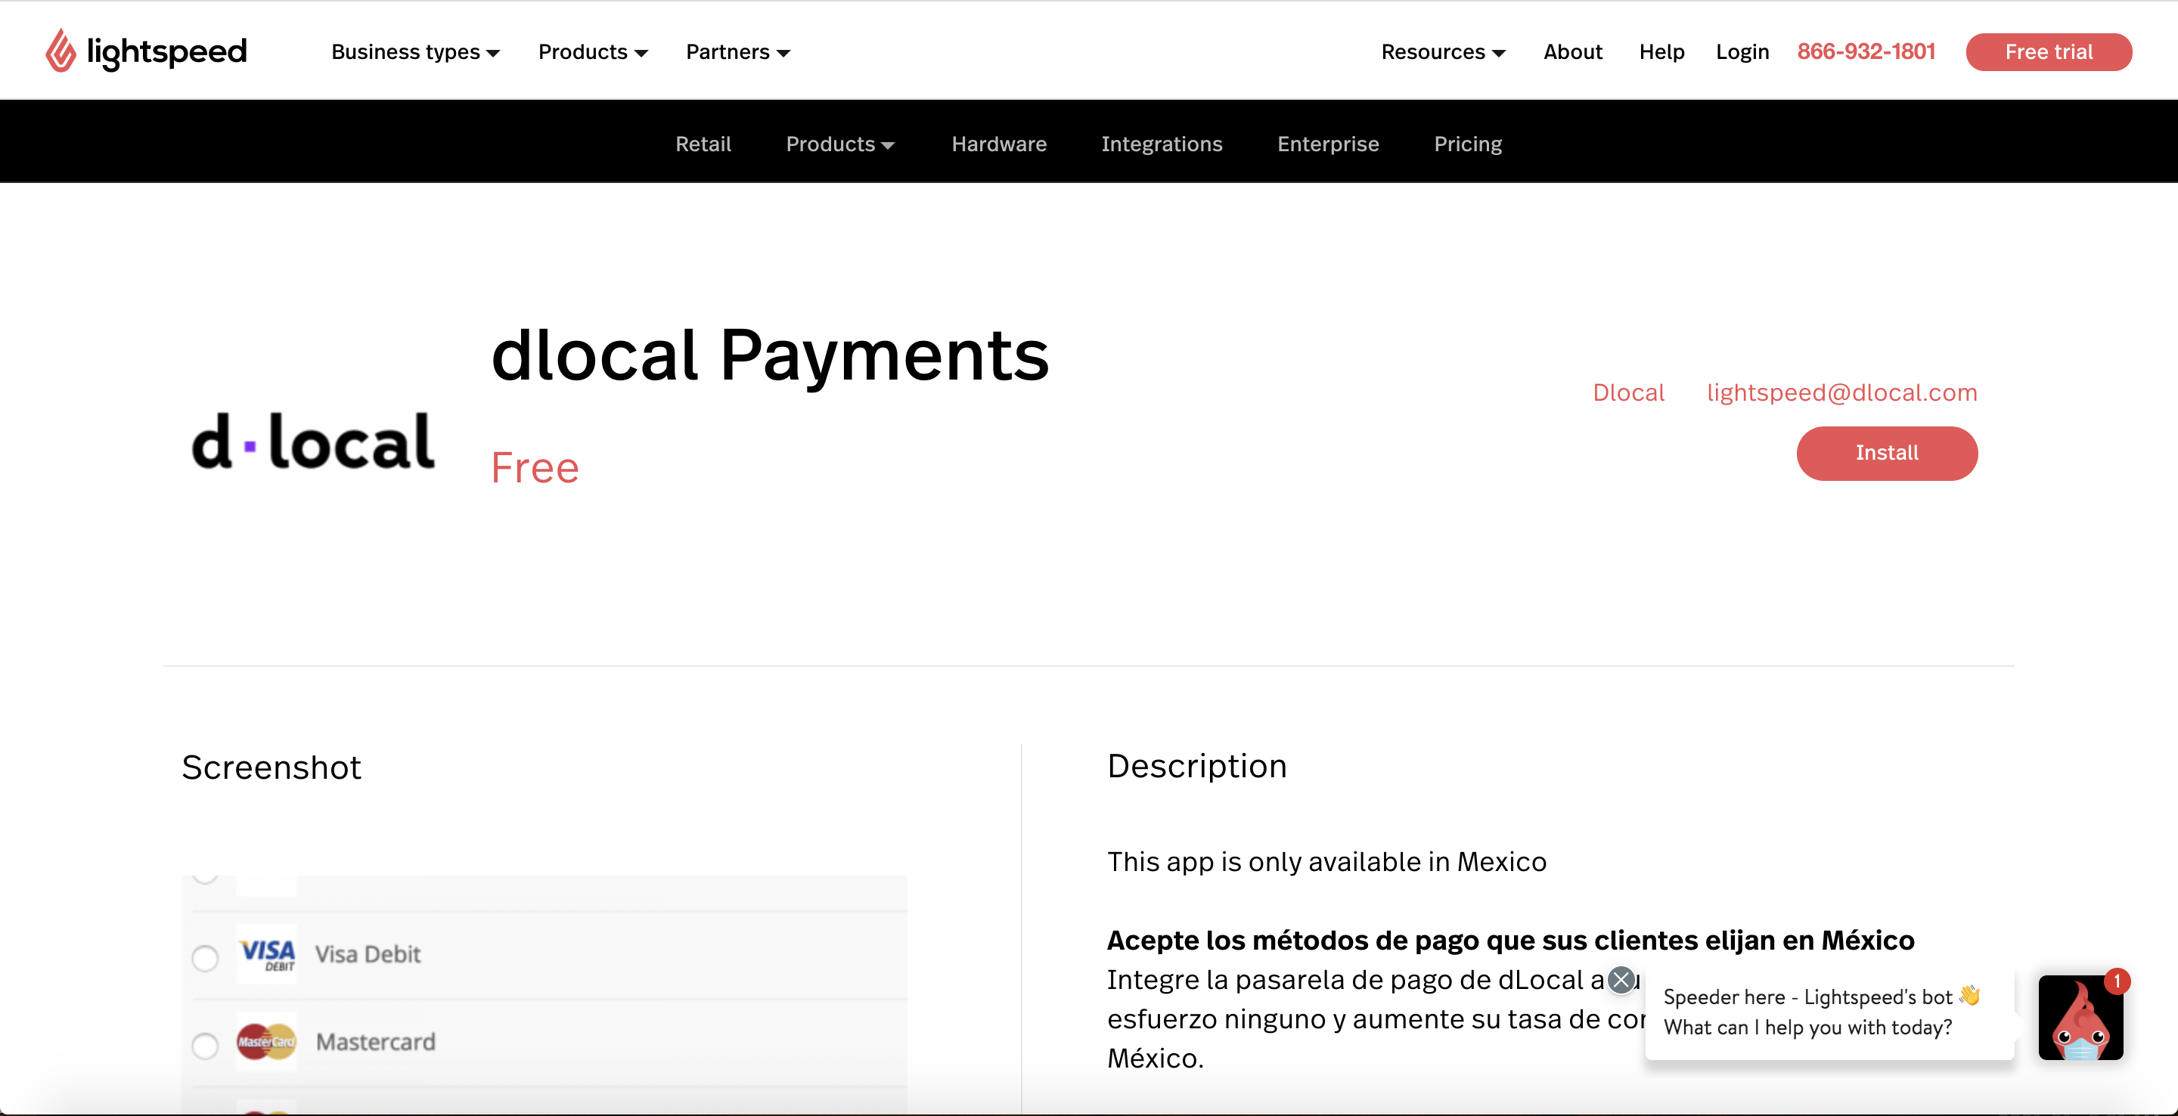Open the Integrations page

(1161, 144)
